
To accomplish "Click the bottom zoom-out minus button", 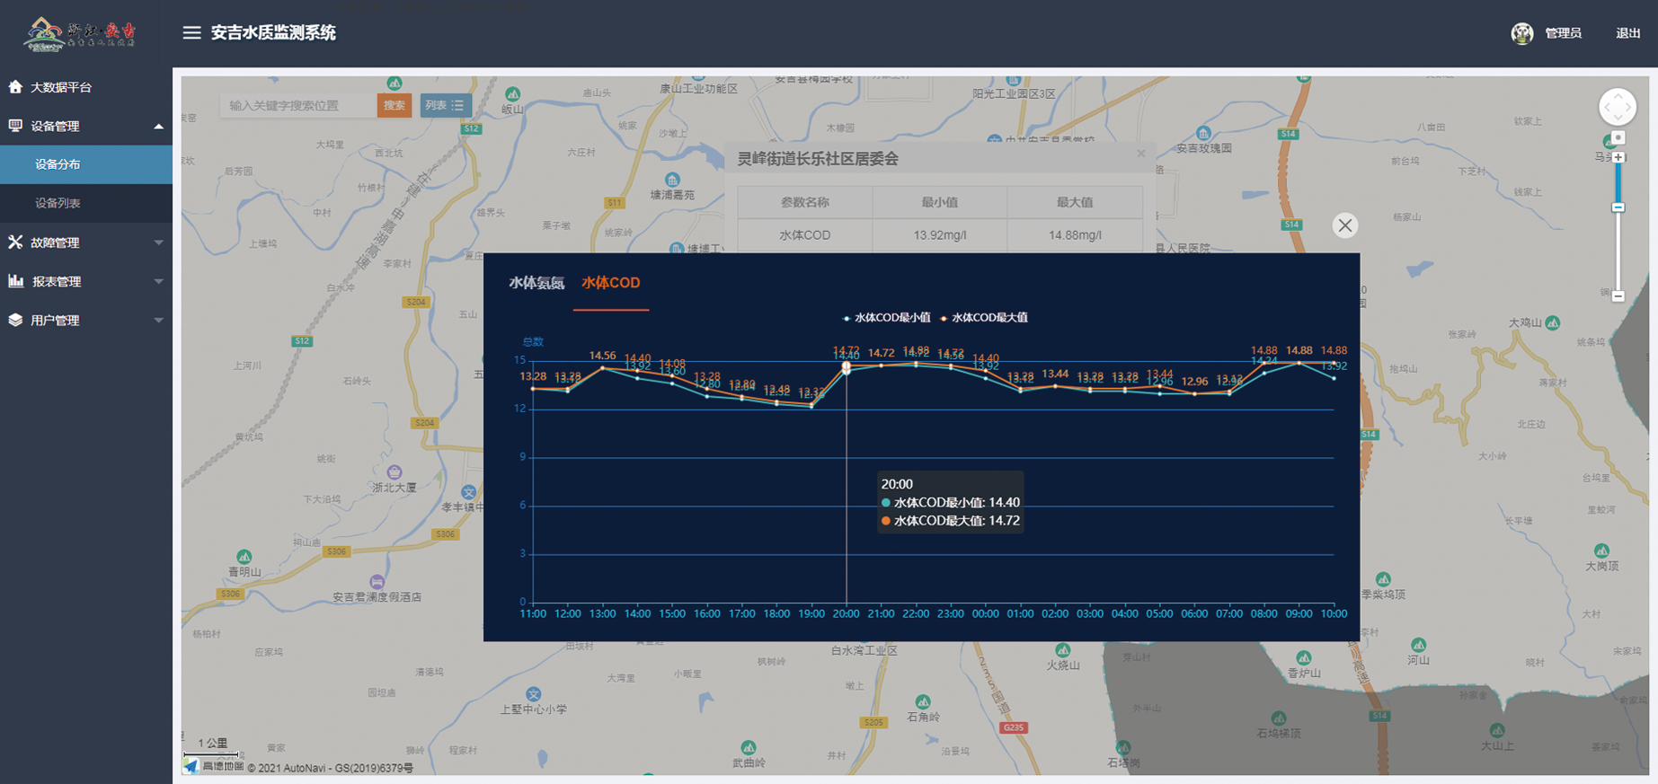I will (x=1618, y=295).
